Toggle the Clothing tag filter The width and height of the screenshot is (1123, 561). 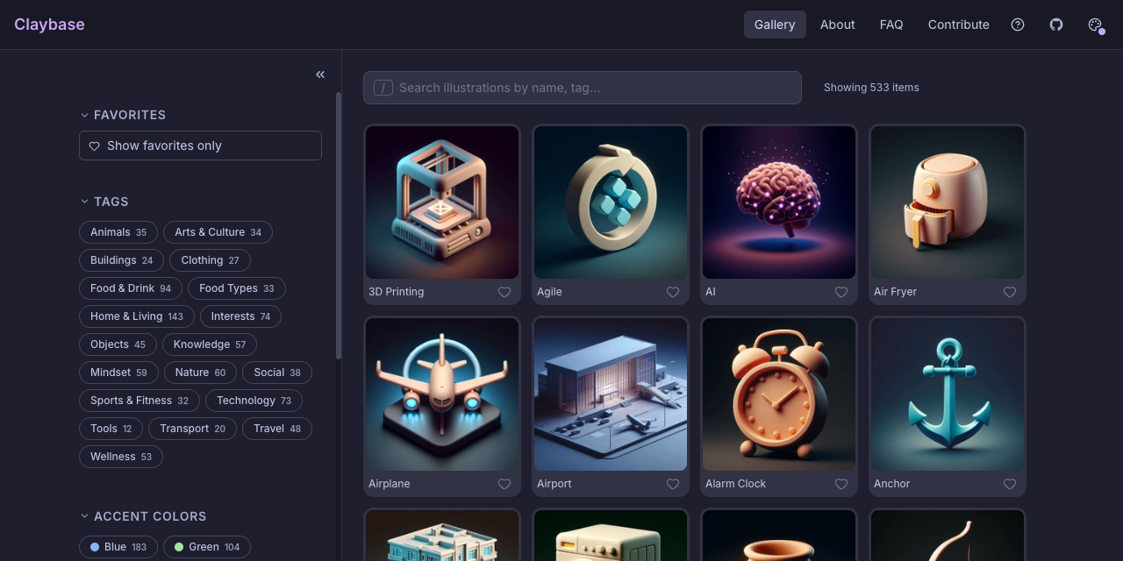pos(210,260)
